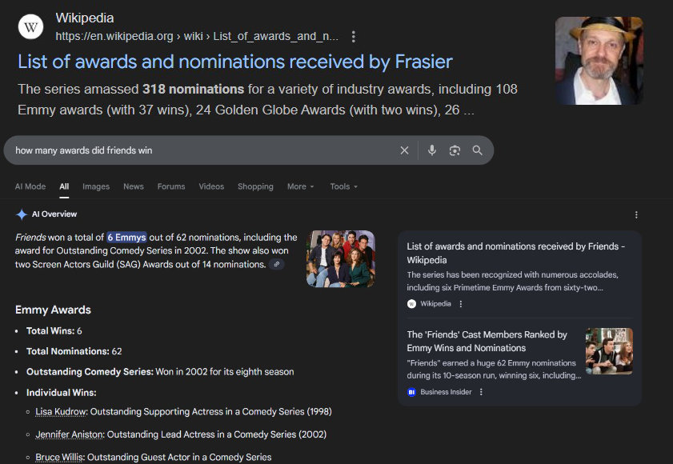The height and width of the screenshot is (464, 673).
Task: Click the 'Emmy Awards' heading
Action: pyautogui.click(x=54, y=310)
